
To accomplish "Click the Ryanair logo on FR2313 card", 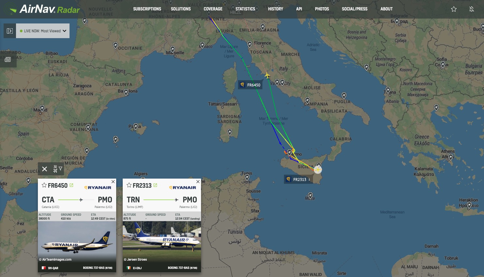I will coord(182,187).
